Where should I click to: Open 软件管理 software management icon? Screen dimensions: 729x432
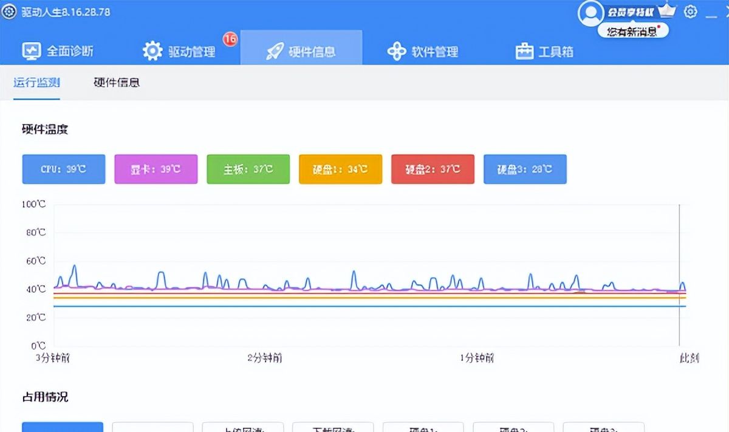pyautogui.click(x=398, y=52)
